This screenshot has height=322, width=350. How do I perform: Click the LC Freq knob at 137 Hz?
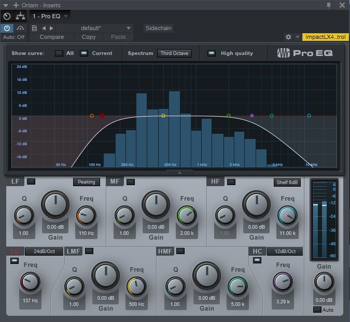pyautogui.click(x=30, y=282)
